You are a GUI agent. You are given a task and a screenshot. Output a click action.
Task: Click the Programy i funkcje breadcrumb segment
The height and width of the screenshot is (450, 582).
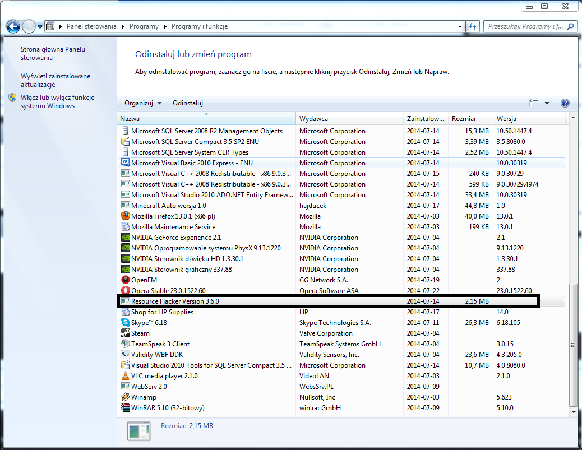pos(200,26)
